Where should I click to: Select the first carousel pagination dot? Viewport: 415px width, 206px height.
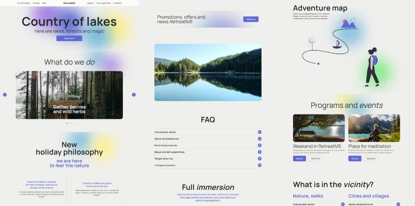point(66,123)
